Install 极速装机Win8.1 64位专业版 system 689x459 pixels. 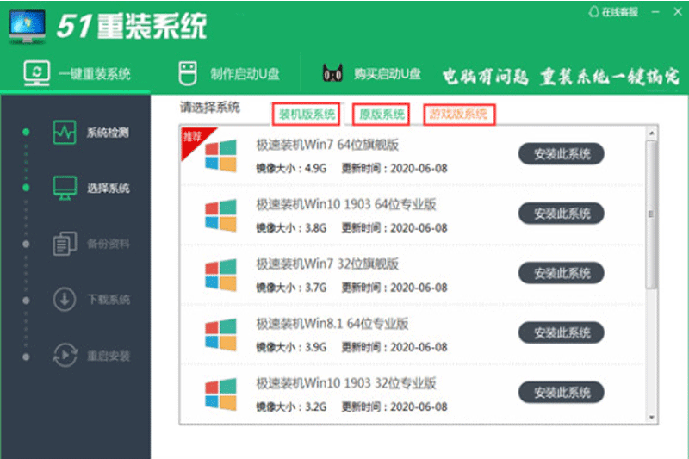(x=562, y=333)
